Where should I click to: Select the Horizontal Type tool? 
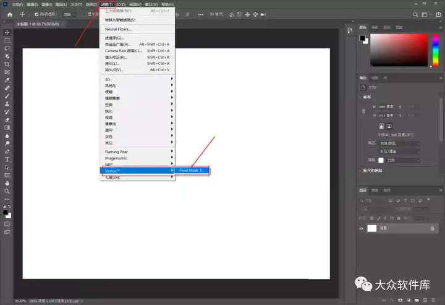7,160
